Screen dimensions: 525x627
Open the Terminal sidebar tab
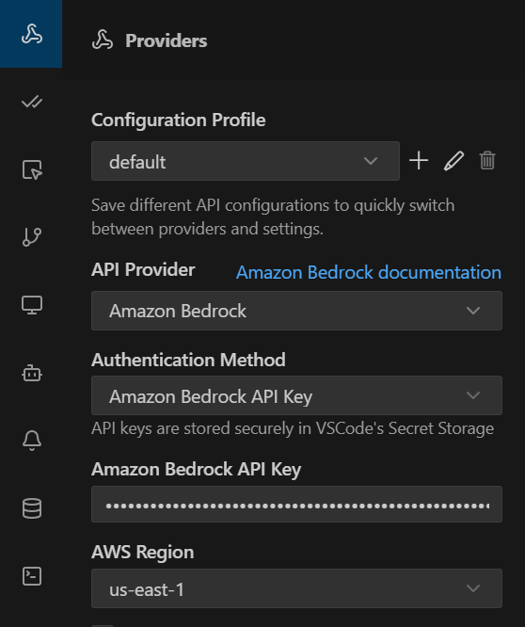coord(32,576)
